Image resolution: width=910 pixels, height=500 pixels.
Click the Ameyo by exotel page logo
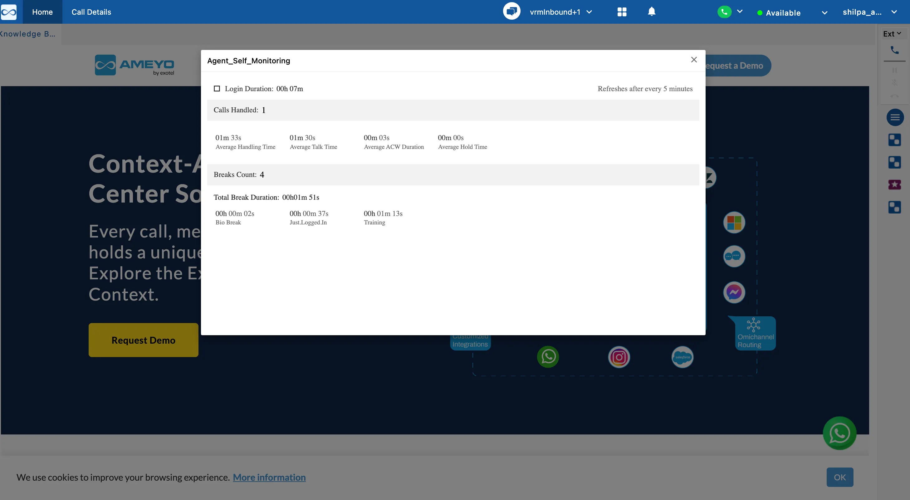click(x=135, y=65)
